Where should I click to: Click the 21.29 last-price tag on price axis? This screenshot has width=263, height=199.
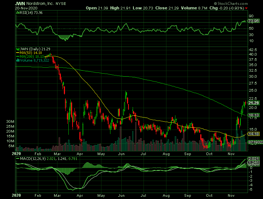coord(254,103)
